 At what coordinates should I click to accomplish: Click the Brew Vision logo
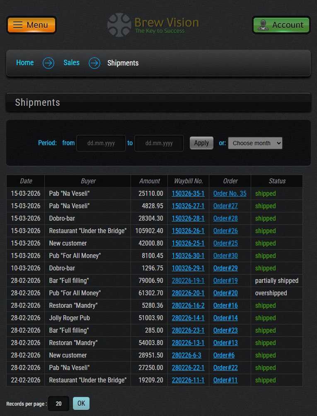pyautogui.click(x=153, y=25)
